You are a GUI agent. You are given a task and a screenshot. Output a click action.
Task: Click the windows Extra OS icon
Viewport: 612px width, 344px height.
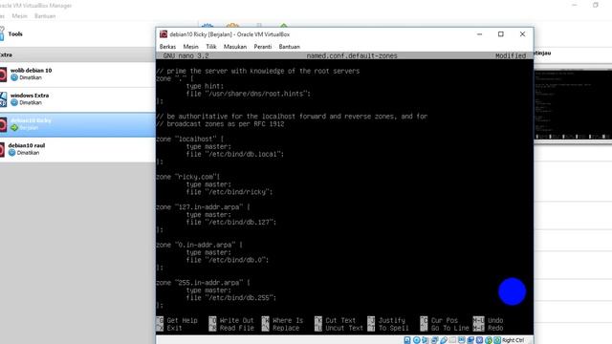click(3, 99)
